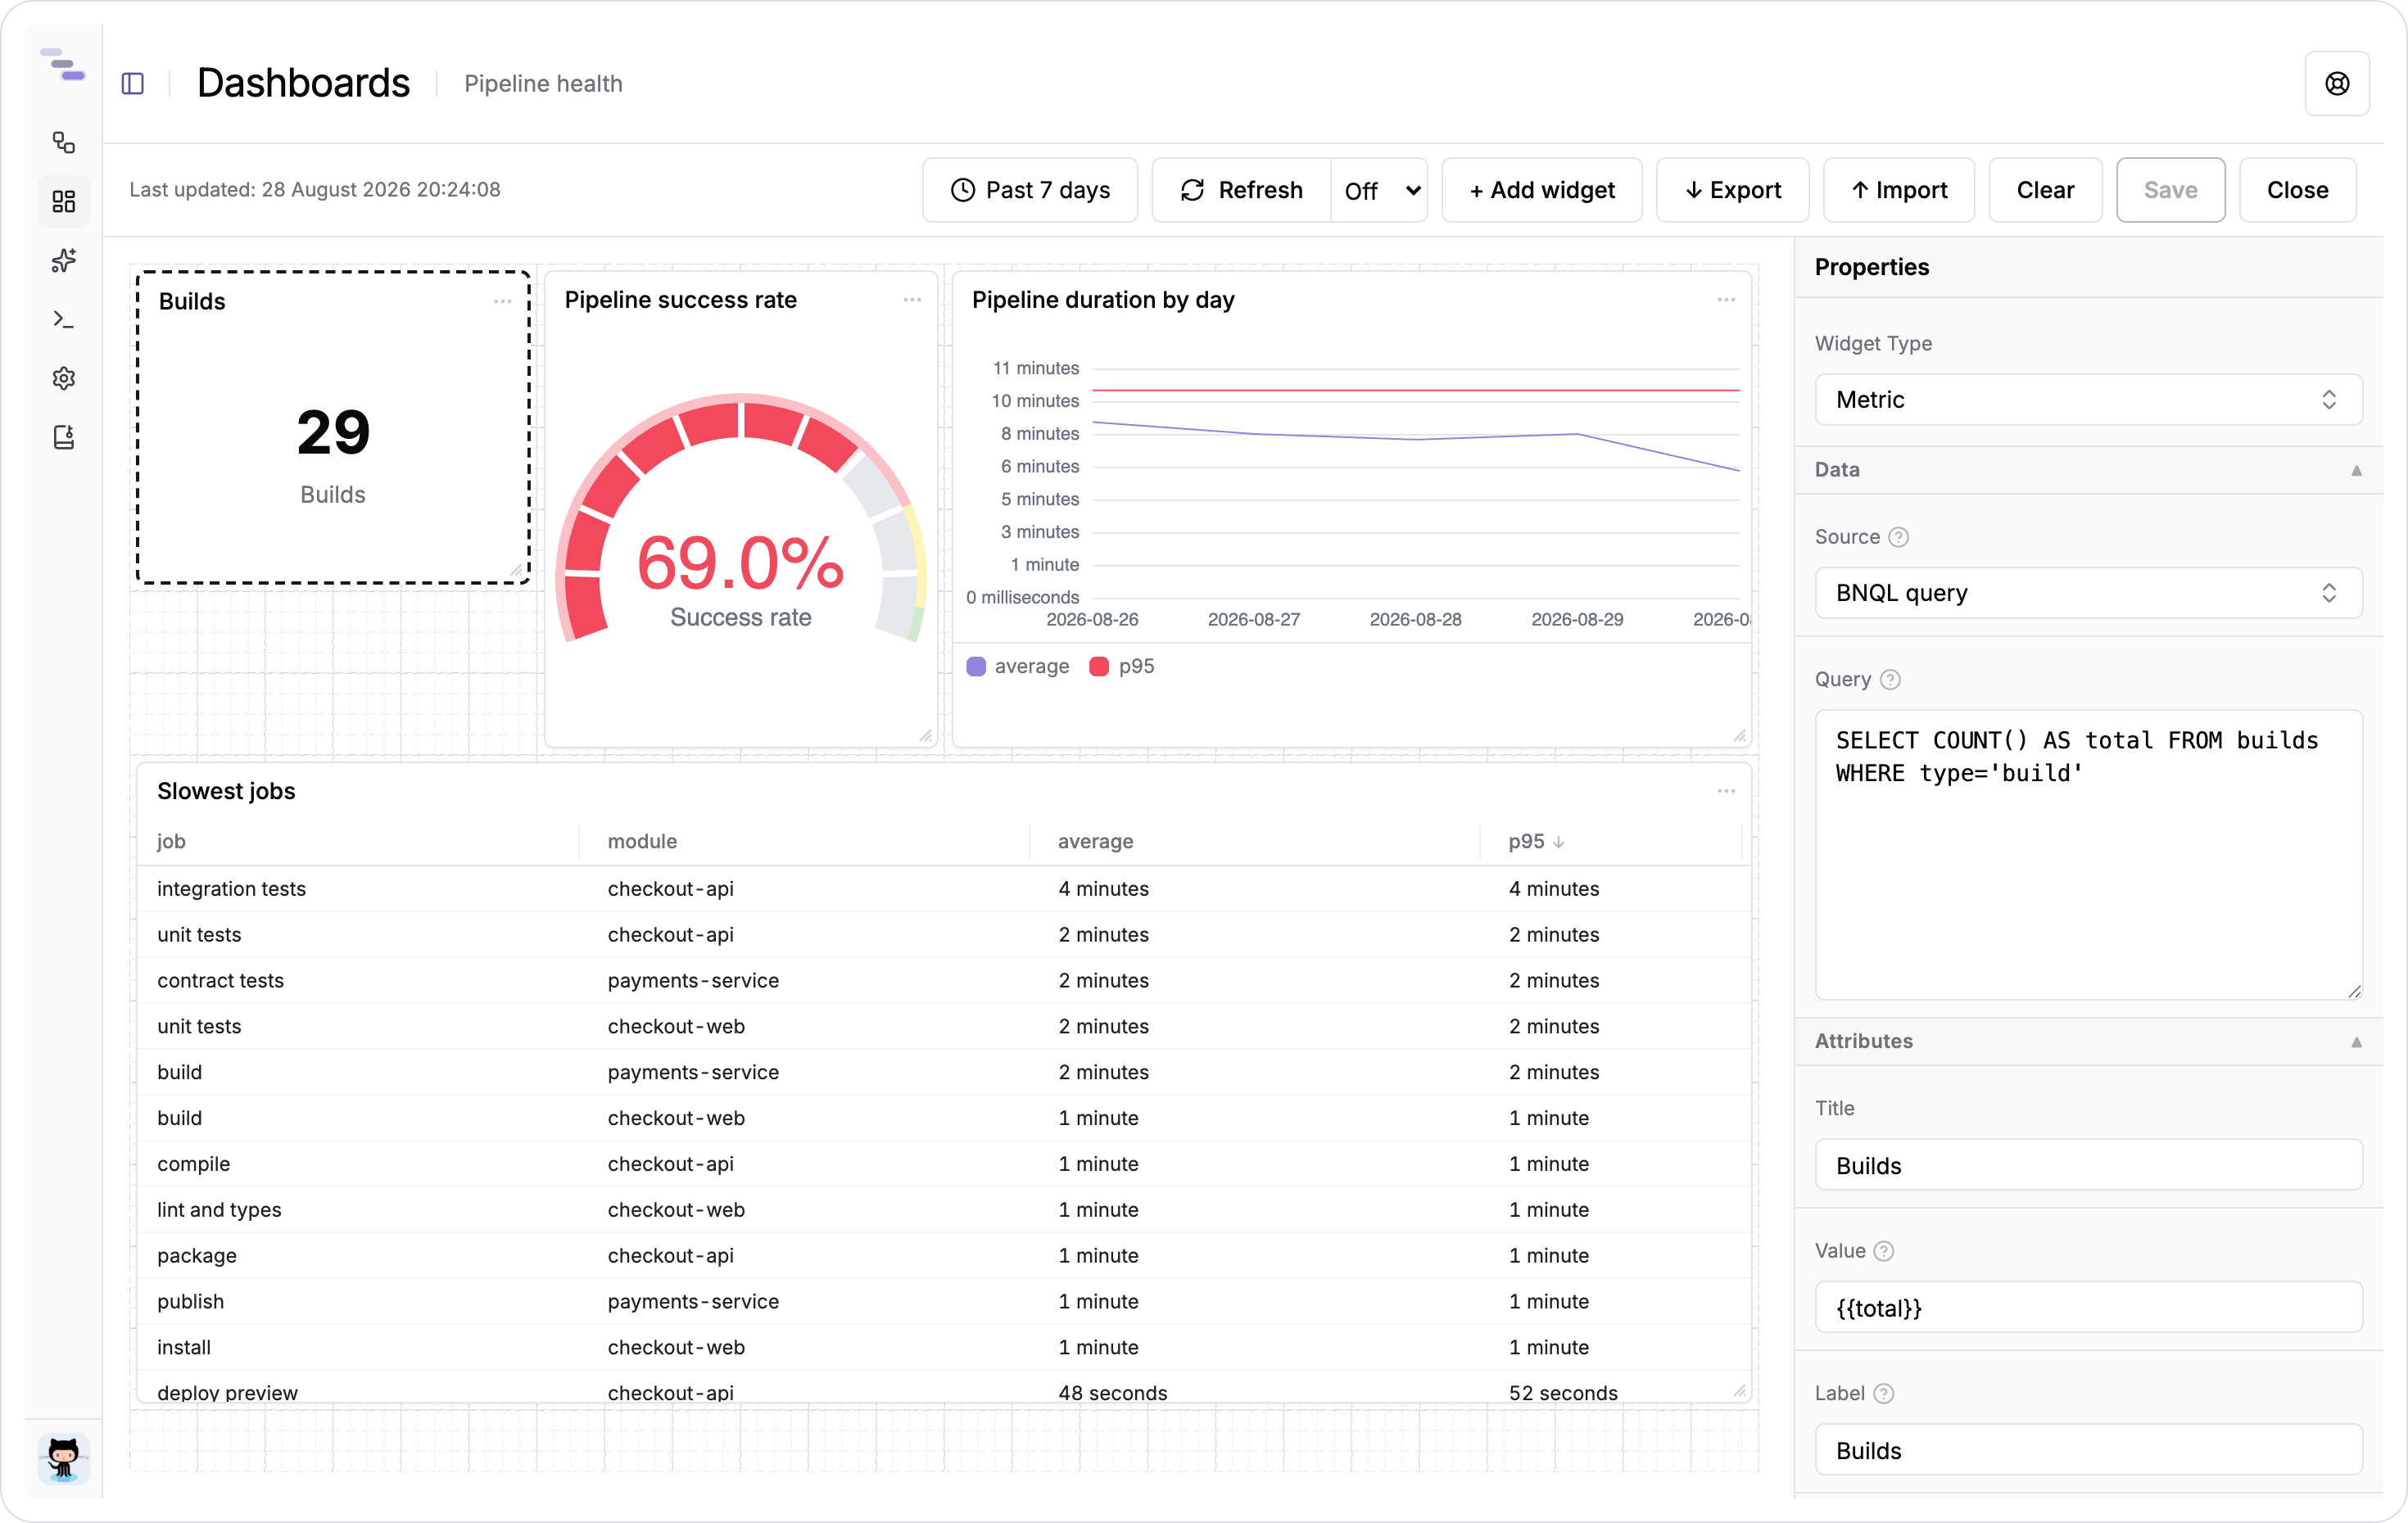Click the Refresh button
2408x1523 pixels.
[1242, 190]
